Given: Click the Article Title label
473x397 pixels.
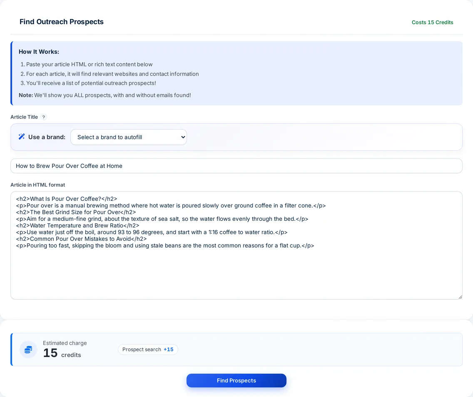Looking at the screenshot, I should [x=24, y=117].
